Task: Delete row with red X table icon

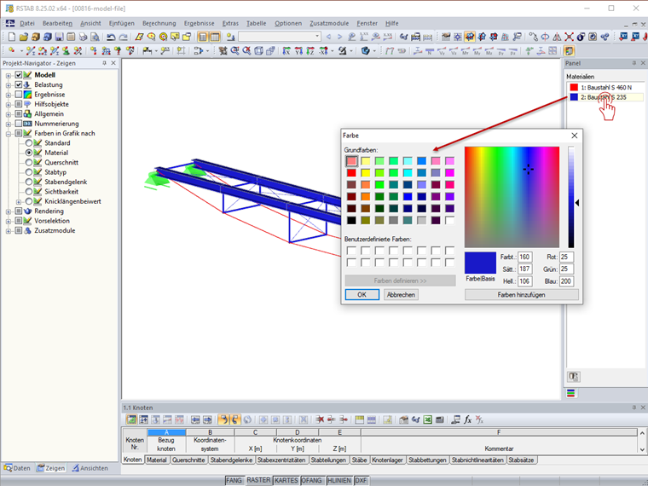Action: (320, 419)
